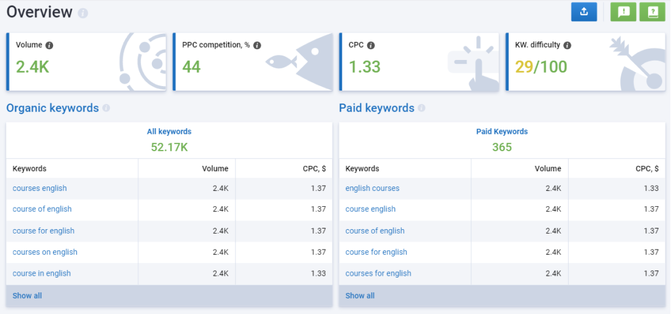Open the Paid keywords section heading
Screen dimensions: 671x314
[377, 108]
